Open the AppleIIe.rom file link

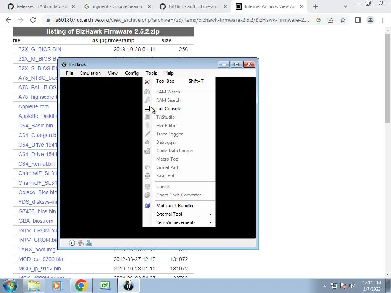coord(34,107)
